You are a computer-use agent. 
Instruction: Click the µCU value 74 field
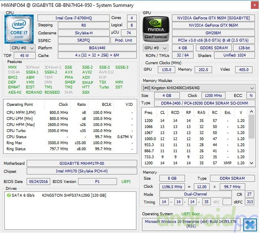(129, 33)
